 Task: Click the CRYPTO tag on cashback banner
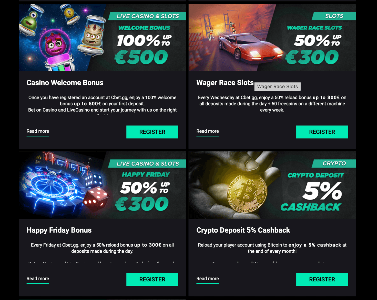coord(334,163)
